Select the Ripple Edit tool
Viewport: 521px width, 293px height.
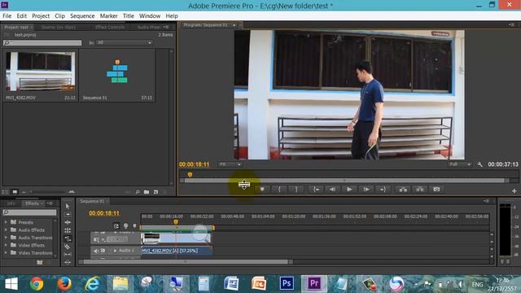pos(68,222)
